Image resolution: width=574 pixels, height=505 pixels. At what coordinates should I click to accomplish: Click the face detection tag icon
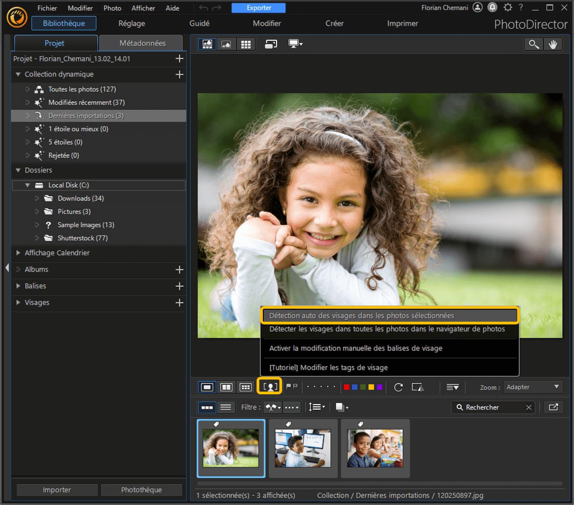point(270,387)
